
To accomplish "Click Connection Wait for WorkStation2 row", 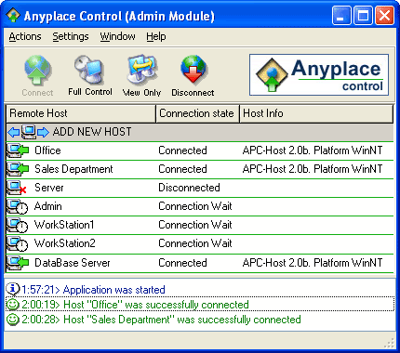I will (195, 243).
